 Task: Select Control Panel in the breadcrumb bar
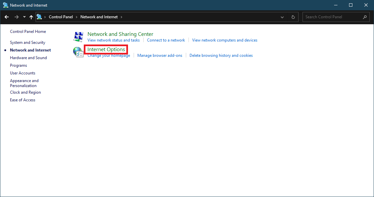coord(61,17)
